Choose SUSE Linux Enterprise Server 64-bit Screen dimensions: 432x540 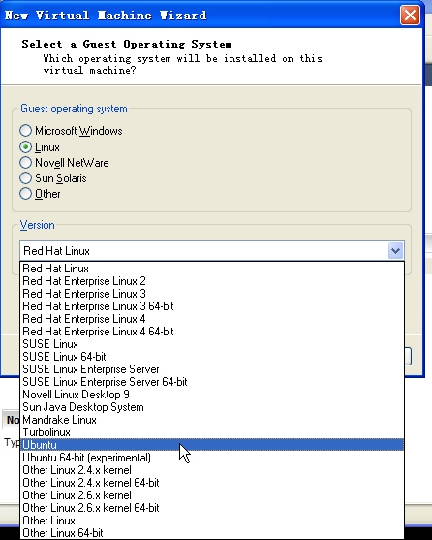click(212, 382)
